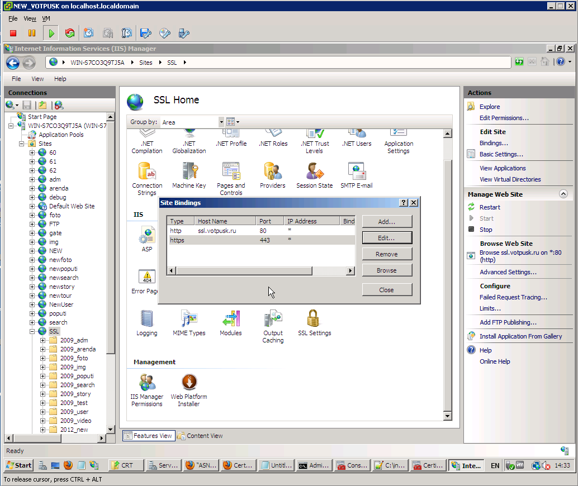Click Advanced Settings... action link
The height and width of the screenshot is (486, 578).
click(x=508, y=272)
